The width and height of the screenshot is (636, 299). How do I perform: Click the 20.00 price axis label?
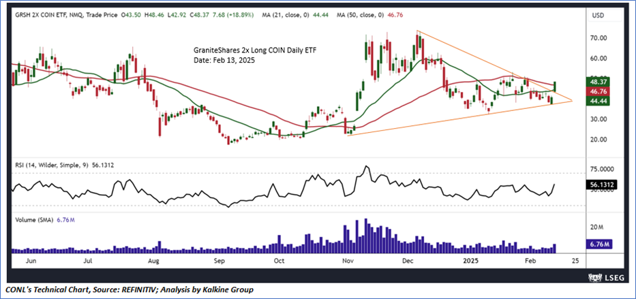[x=598, y=140]
